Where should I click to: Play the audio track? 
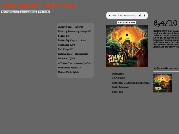click(x=110, y=15)
